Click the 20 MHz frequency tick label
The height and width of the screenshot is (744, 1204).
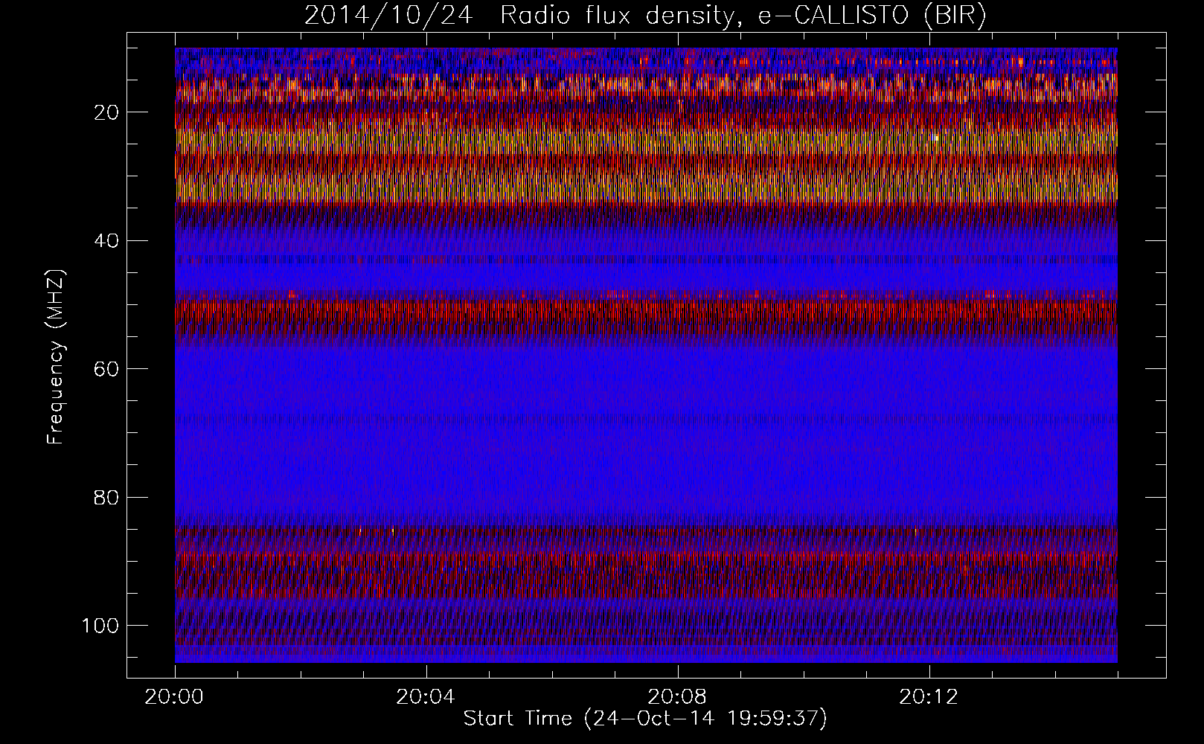coord(106,112)
